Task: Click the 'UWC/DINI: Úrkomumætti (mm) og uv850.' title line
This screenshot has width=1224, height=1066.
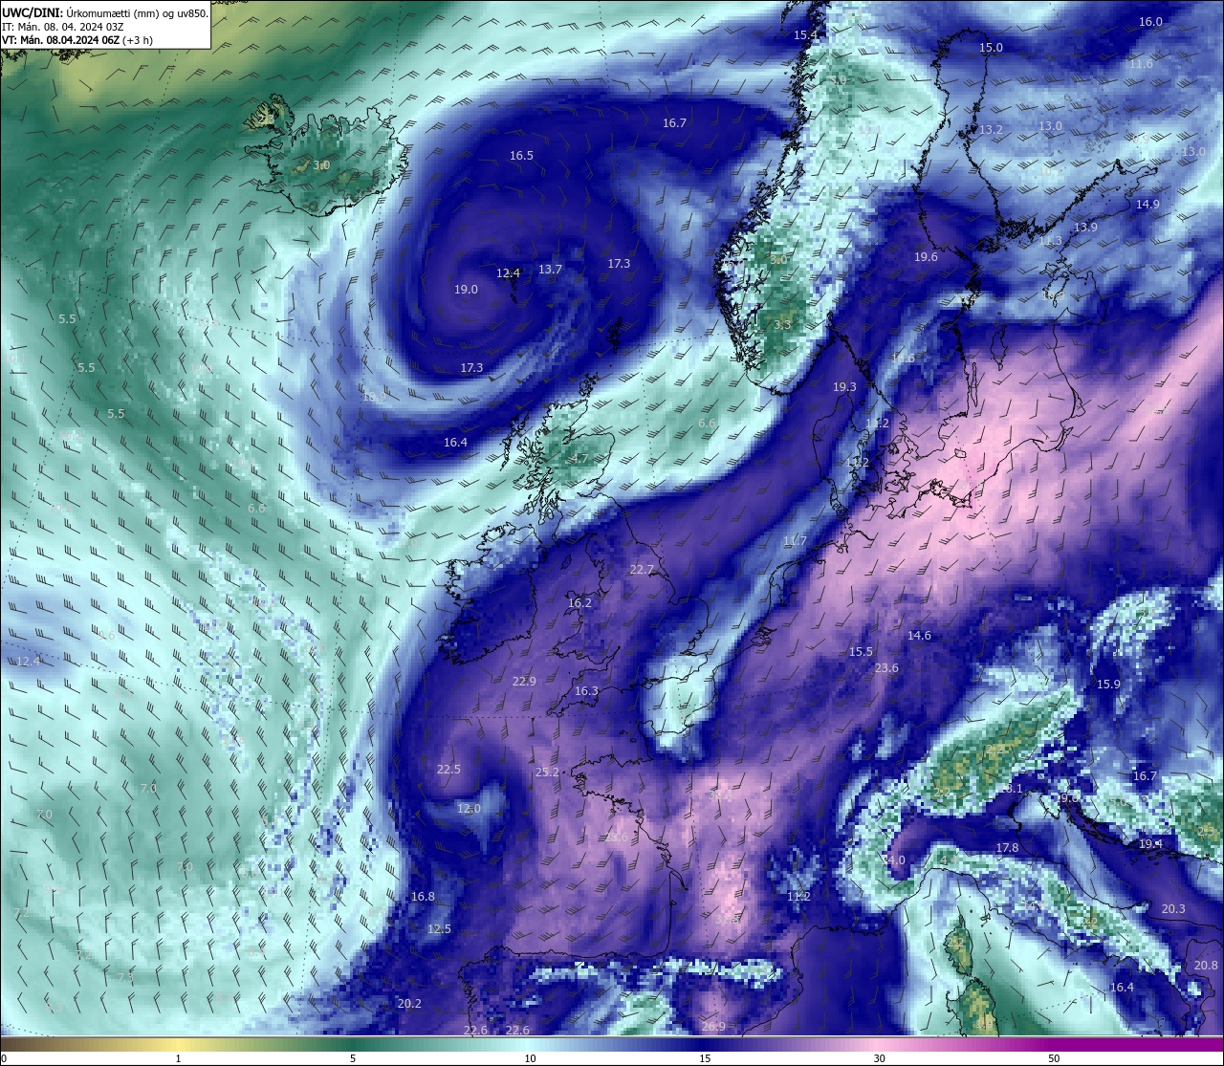Action: (105, 12)
